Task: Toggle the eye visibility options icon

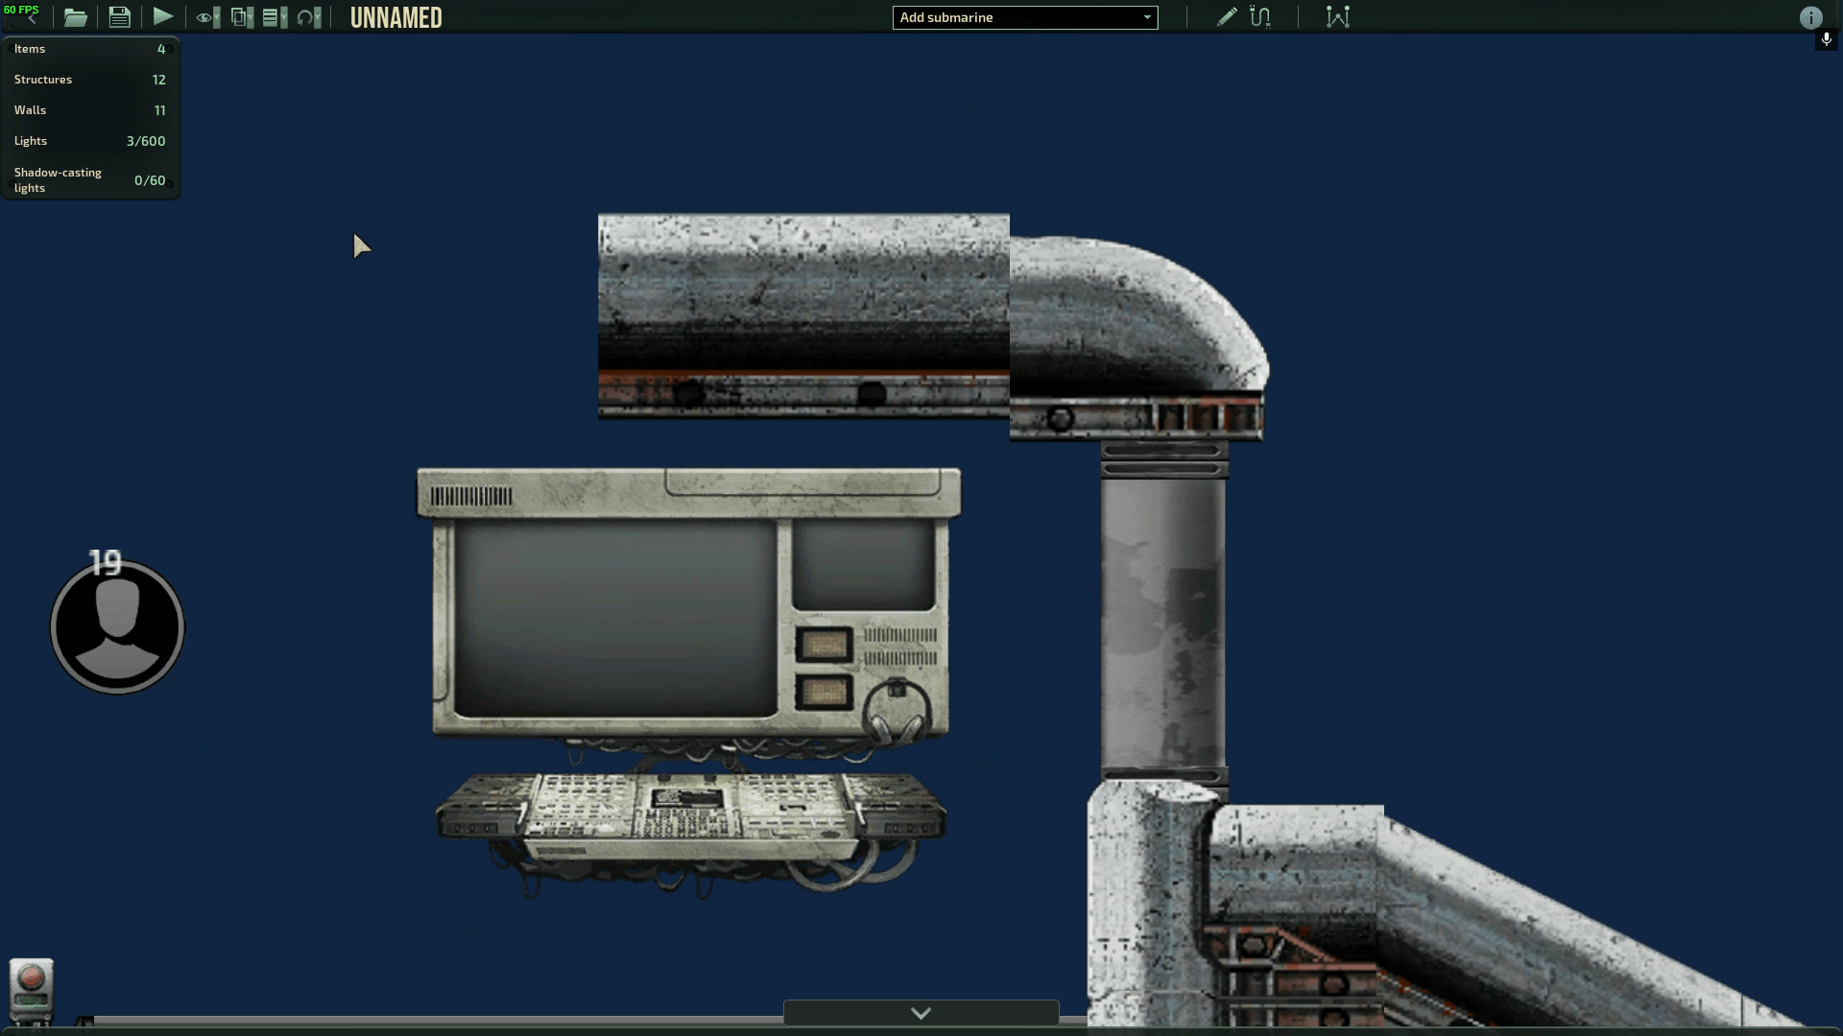Action: [x=205, y=17]
